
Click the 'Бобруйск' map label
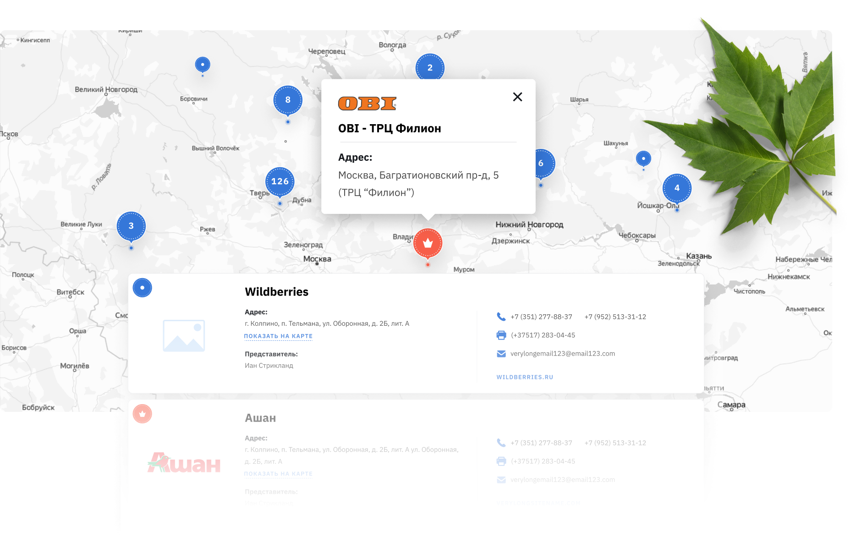(38, 407)
